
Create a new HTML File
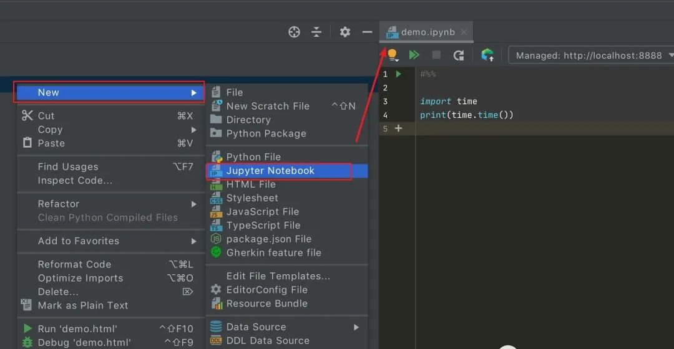[x=286, y=184]
